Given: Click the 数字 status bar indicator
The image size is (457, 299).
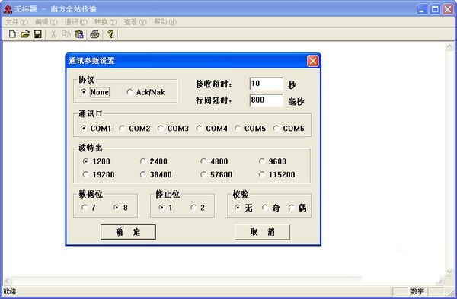Looking at the screenshot, I should click(417, 291).
